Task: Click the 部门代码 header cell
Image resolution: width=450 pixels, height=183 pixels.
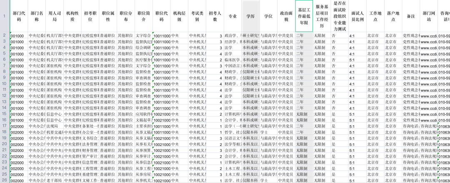Action: click(19, 16)
